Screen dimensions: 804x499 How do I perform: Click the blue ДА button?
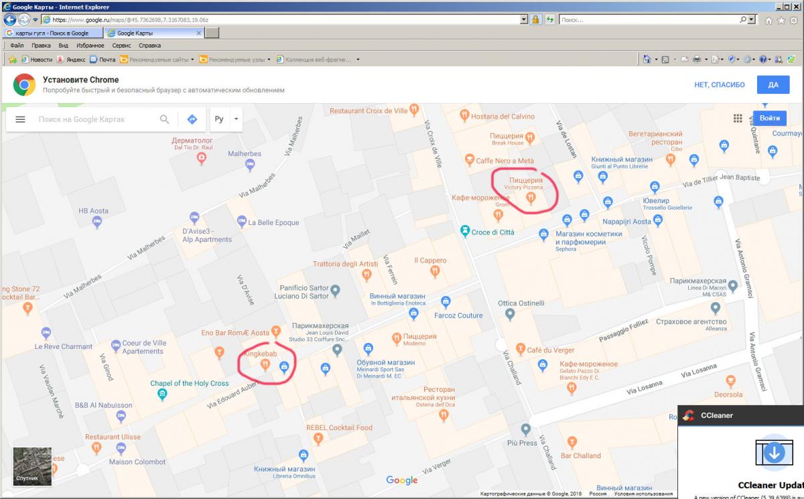click(773, 85)
